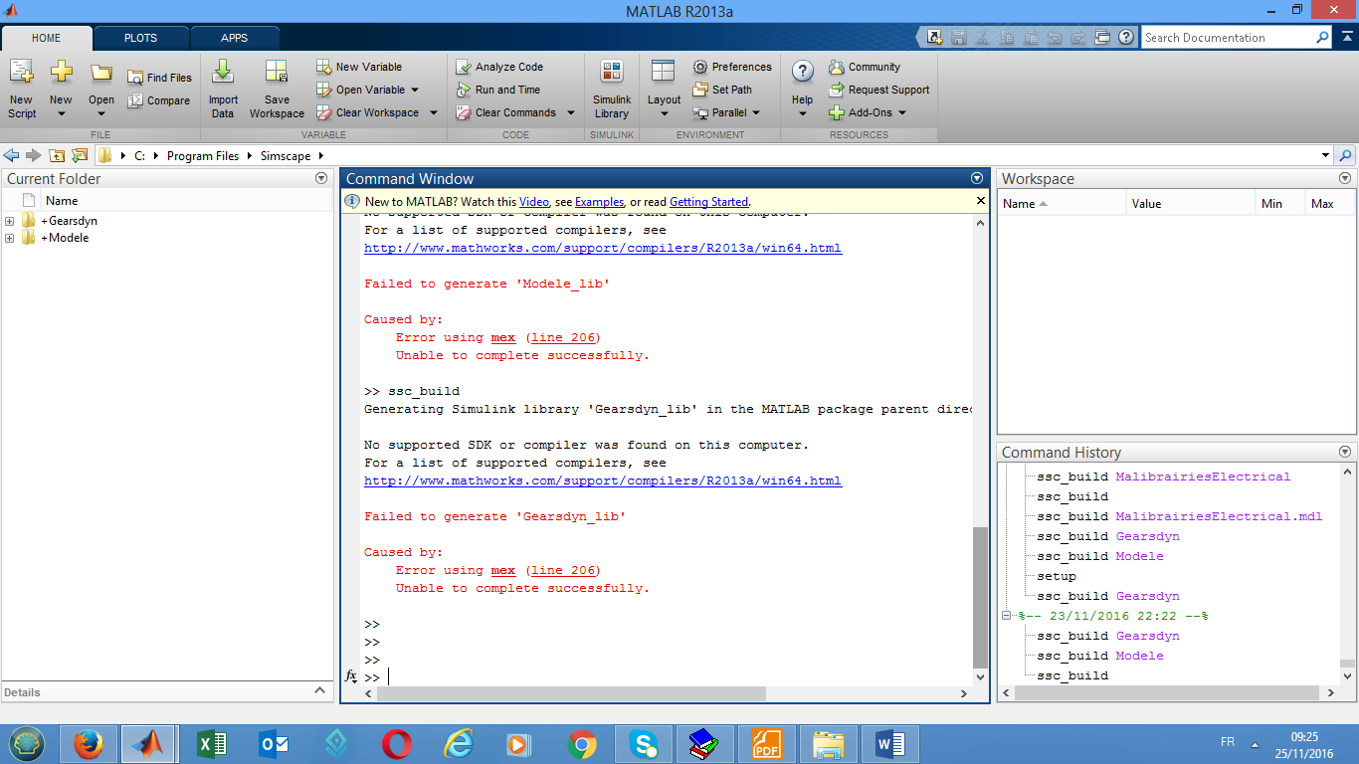Click Save Workspace
Image resolution: width=1359 pixels, height=764 pixels.
pyautogui.click(x=277, y=89)
